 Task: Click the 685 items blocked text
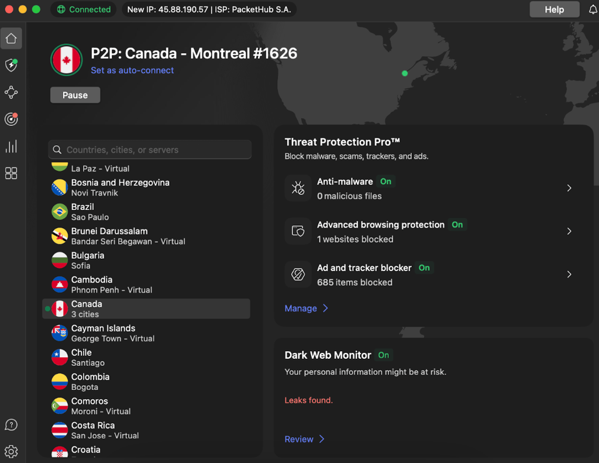click(x=354, y=282)
